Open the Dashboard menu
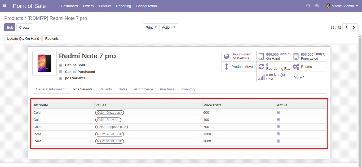 pos(69,6)
